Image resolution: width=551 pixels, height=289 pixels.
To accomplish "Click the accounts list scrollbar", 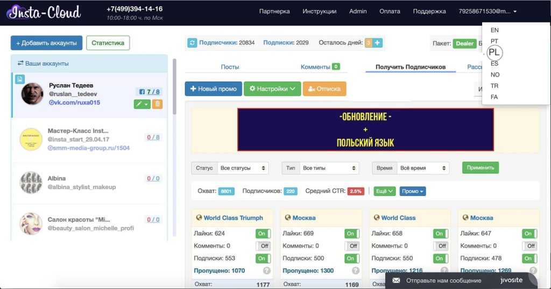I will click(x=174, y=86).
